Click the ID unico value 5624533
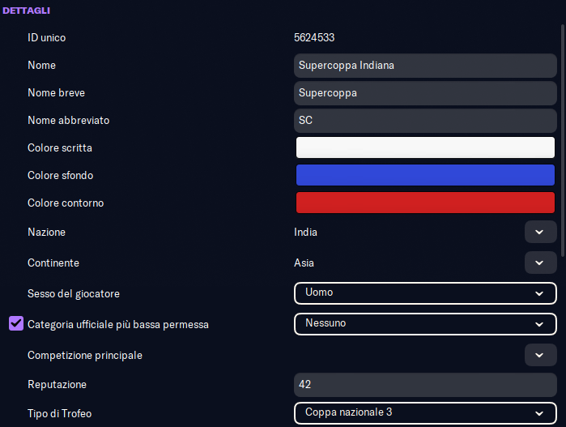The width and height of the screenshot is (566, 427). click(x=314, y=38)
